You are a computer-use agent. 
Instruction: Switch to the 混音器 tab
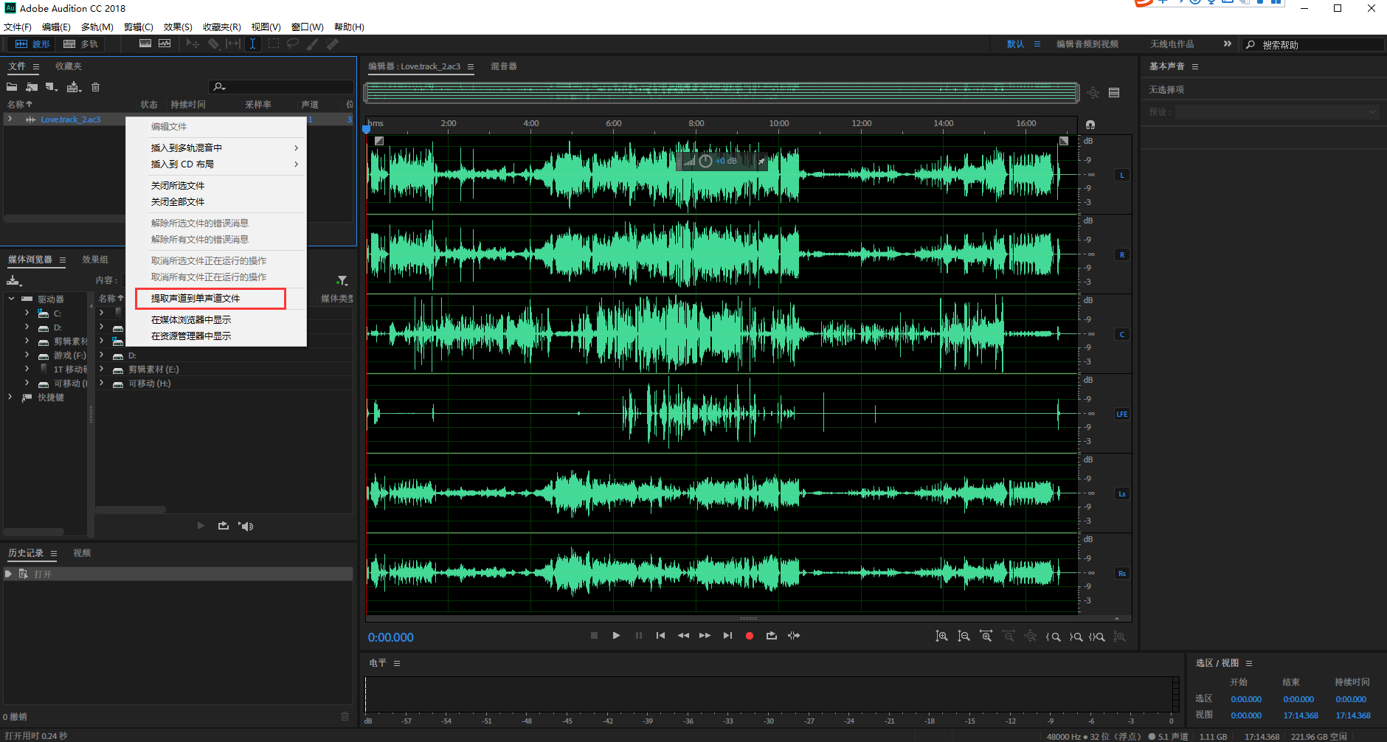tap(504, 66)
